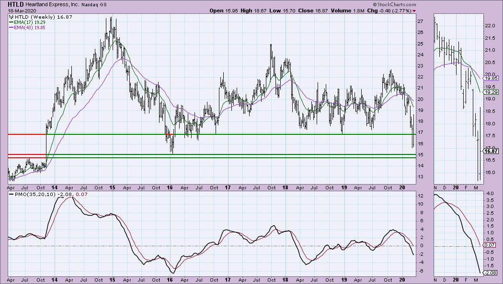Viewport: 503px width, 284px height.
Task: Click year 20 on the main price time axis
Action: [x=402, y=187]
